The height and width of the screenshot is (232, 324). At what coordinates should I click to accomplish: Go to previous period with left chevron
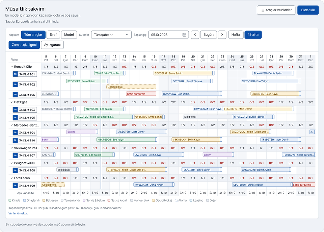pyautogui.click(x=195, y=35)
